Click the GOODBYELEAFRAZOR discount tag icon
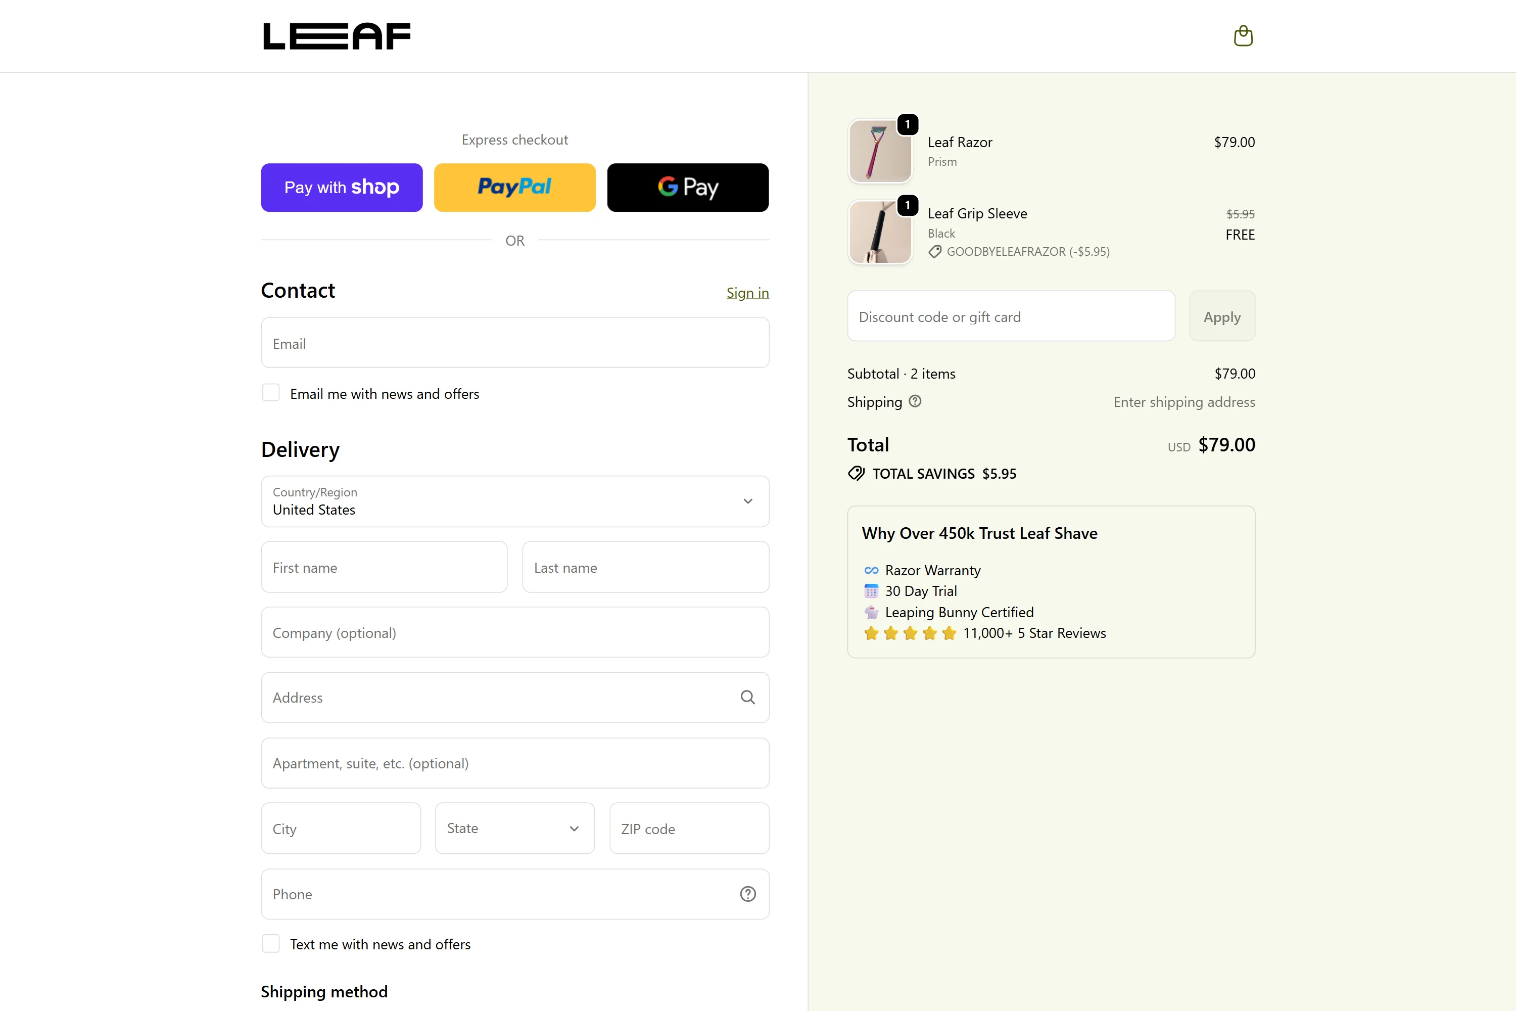The width and height of the screenshot is (1516, 1011). coord(934,251)
